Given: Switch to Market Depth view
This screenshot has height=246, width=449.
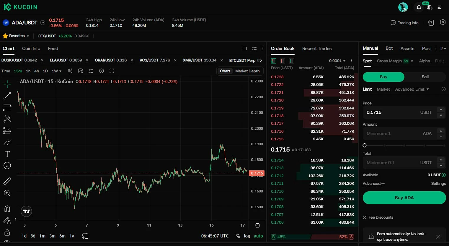Looking at the screenshot, I should 247,71.
